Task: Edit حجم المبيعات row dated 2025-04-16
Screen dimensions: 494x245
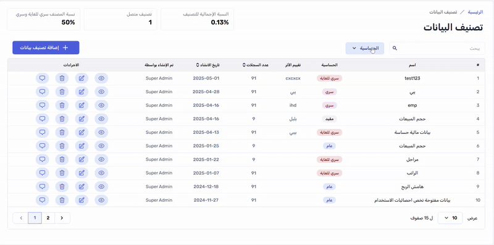Action: tap(82, 118)
